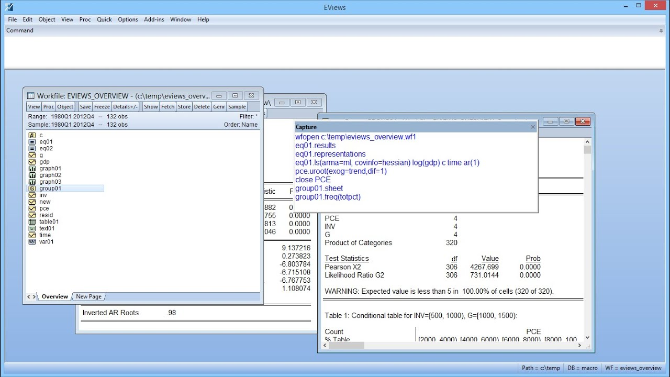Screen dimensions: 670x377
Task: Select the graph03 object icon
Action: [32, 182]
